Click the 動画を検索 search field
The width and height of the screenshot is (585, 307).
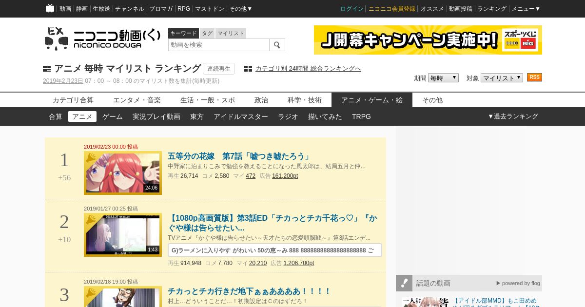[x=219, y=45]
